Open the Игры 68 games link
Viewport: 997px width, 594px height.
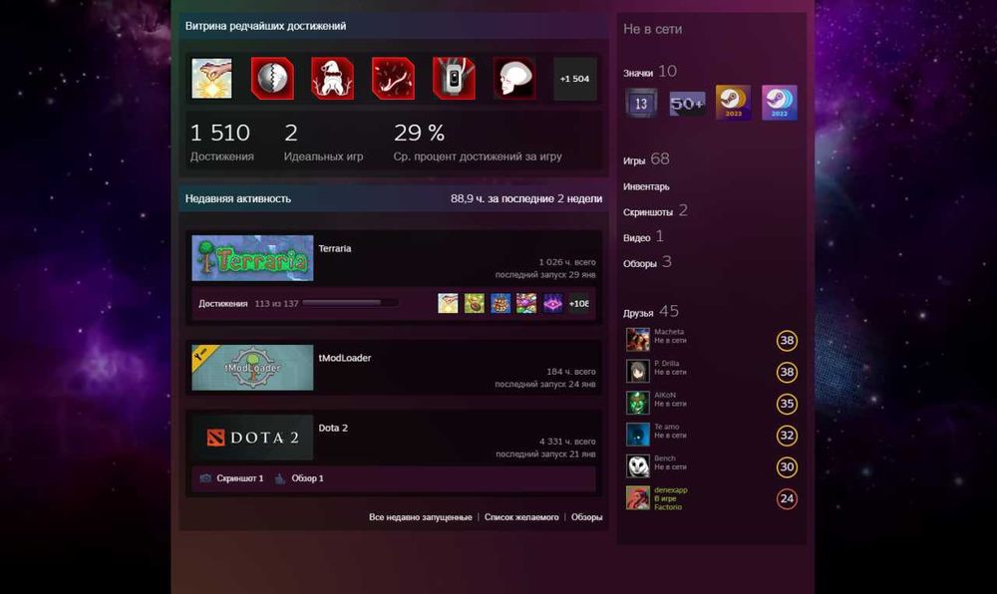coord(646,159)
